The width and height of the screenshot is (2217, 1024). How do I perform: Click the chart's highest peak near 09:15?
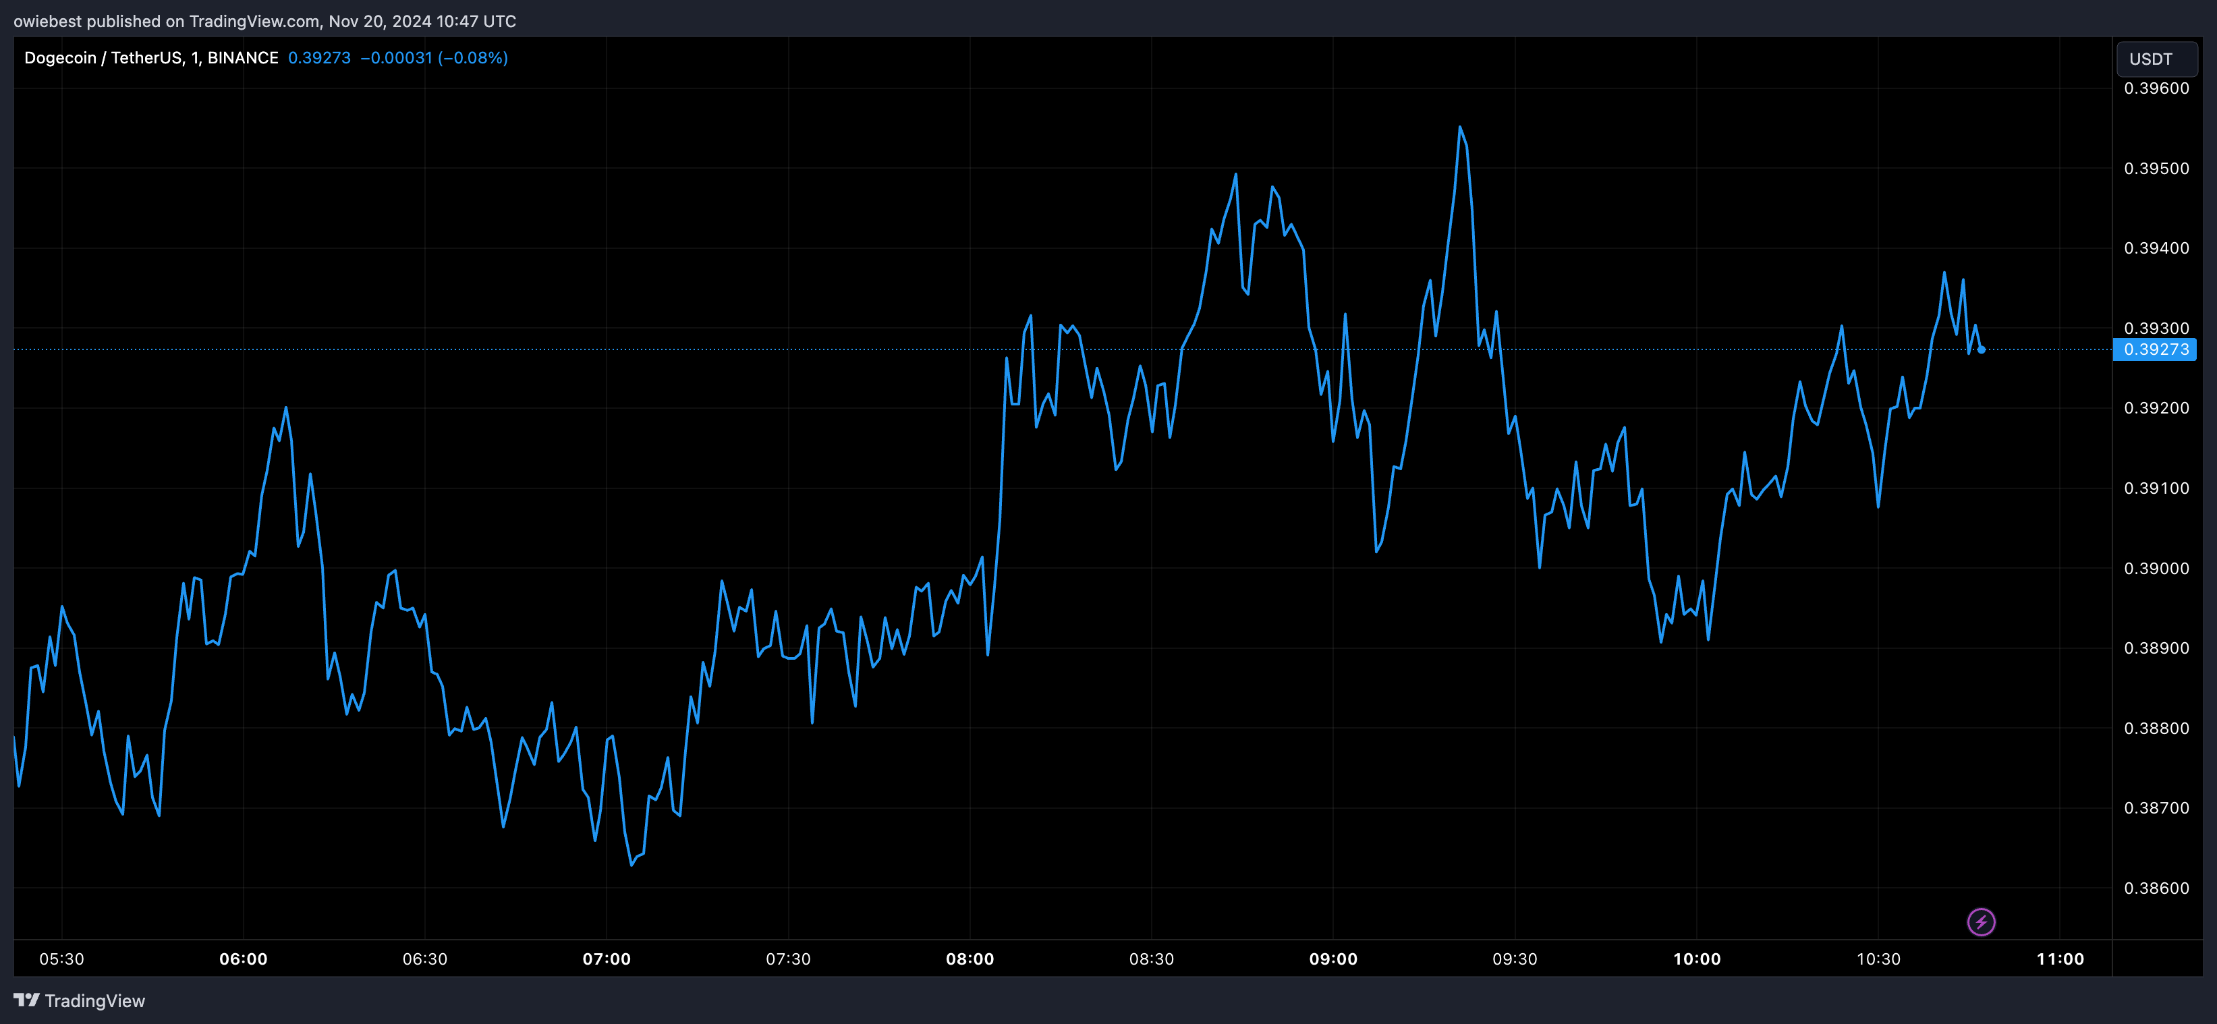[x=1461, y=127]
